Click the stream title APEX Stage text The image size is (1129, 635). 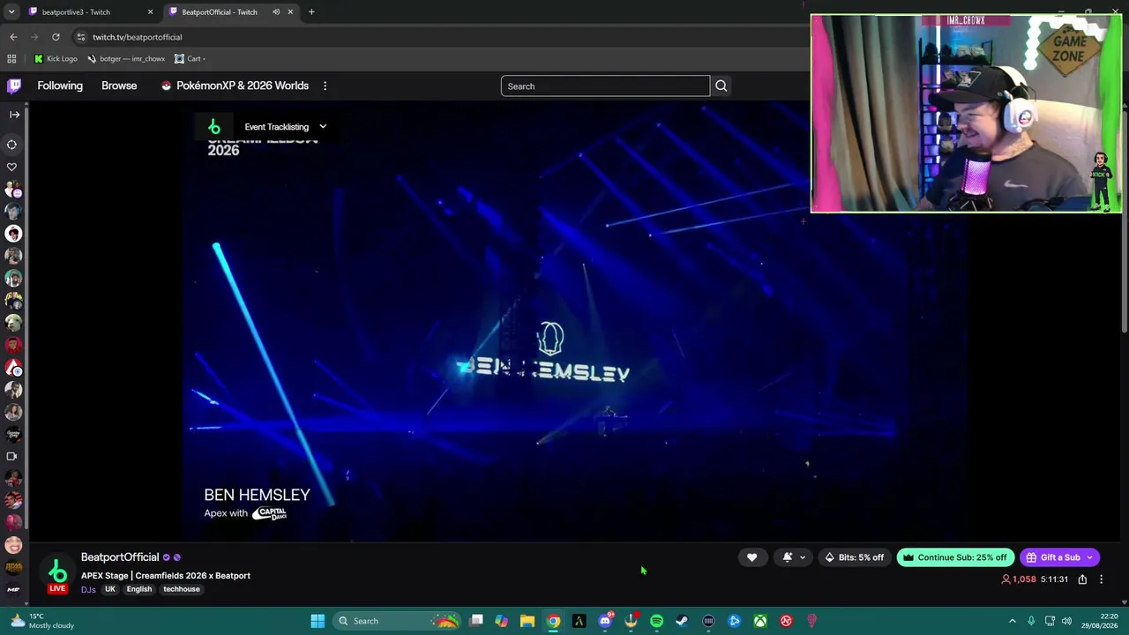166,575
